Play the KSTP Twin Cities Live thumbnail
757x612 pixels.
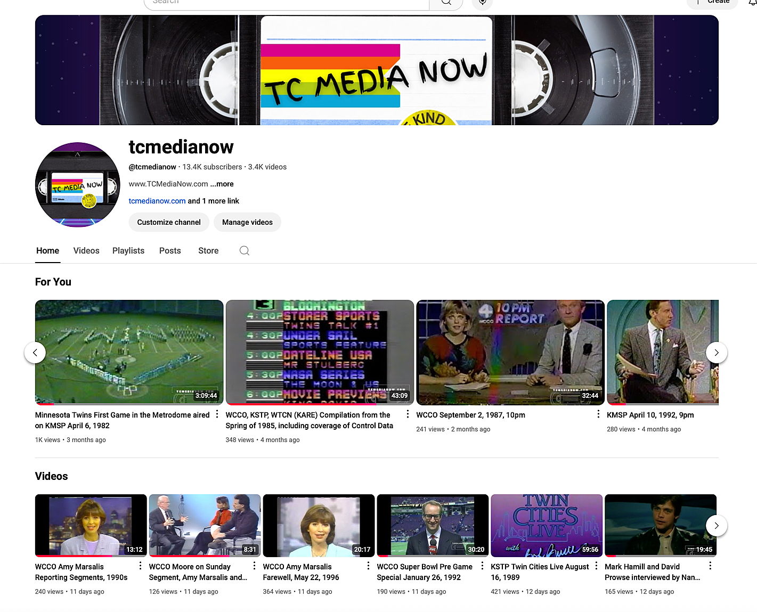546,525
